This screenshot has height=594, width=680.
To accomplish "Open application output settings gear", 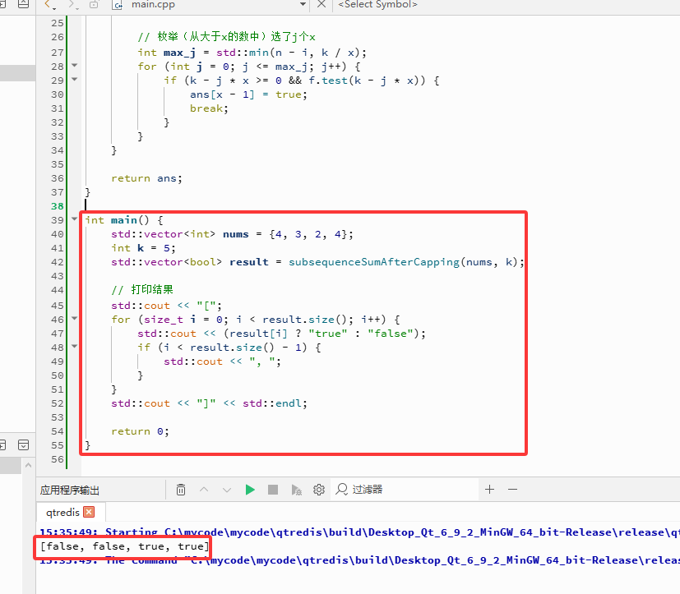I will coord(319,490).
